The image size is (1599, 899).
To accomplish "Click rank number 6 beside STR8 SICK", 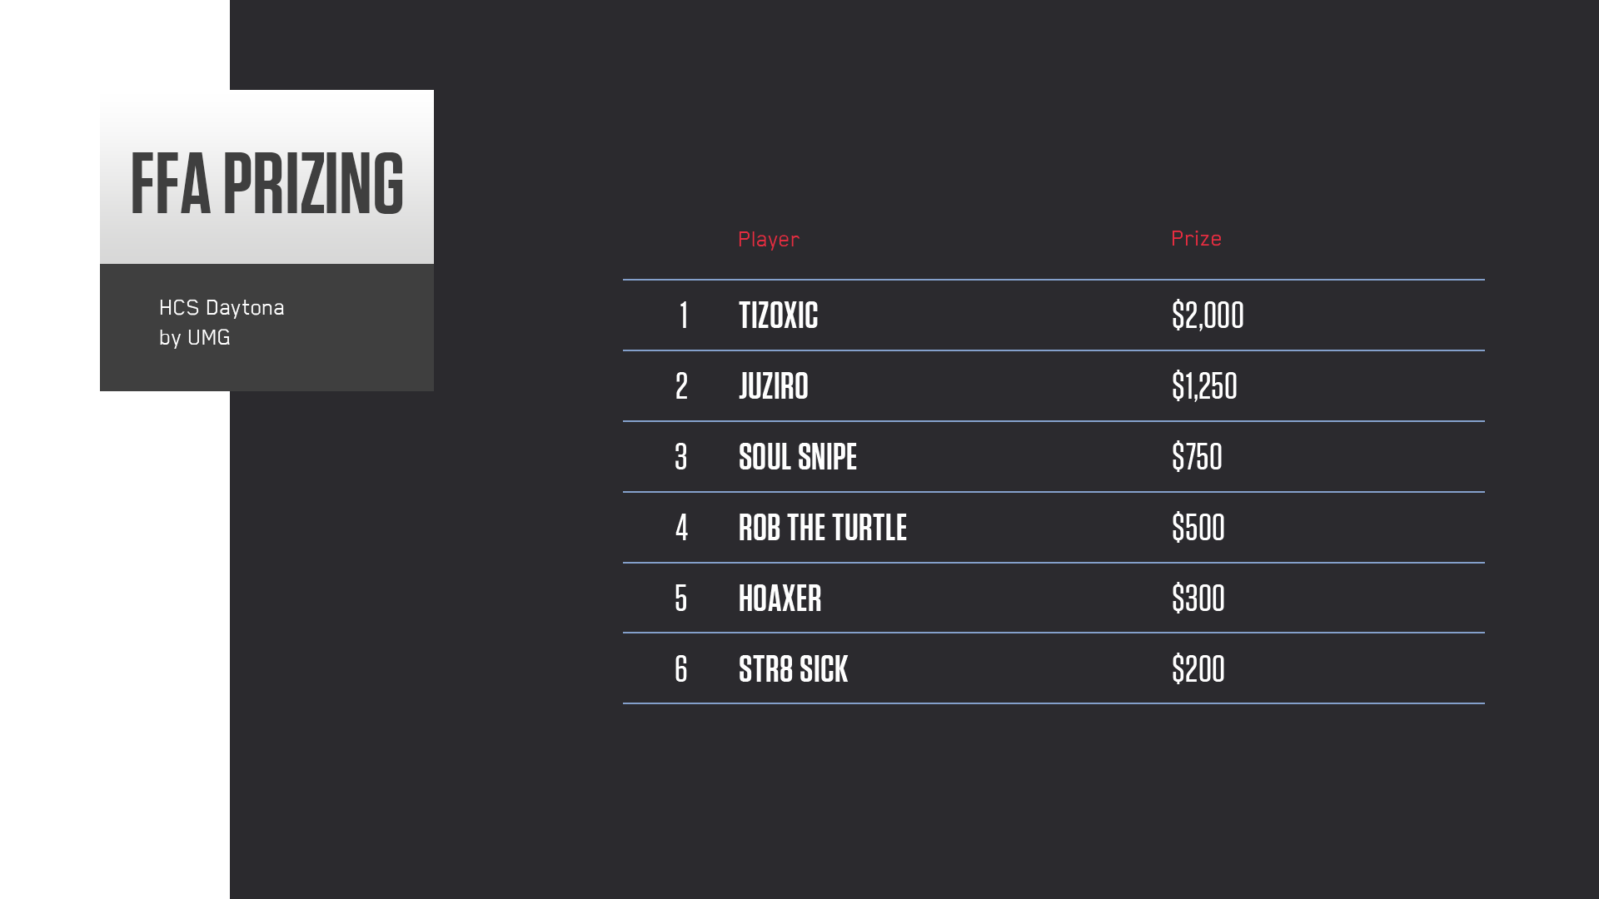I will pos(681,669).
